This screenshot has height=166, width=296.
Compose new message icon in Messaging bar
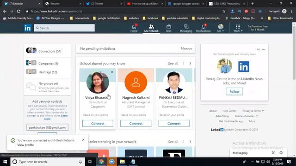click(x=273, y=153)
